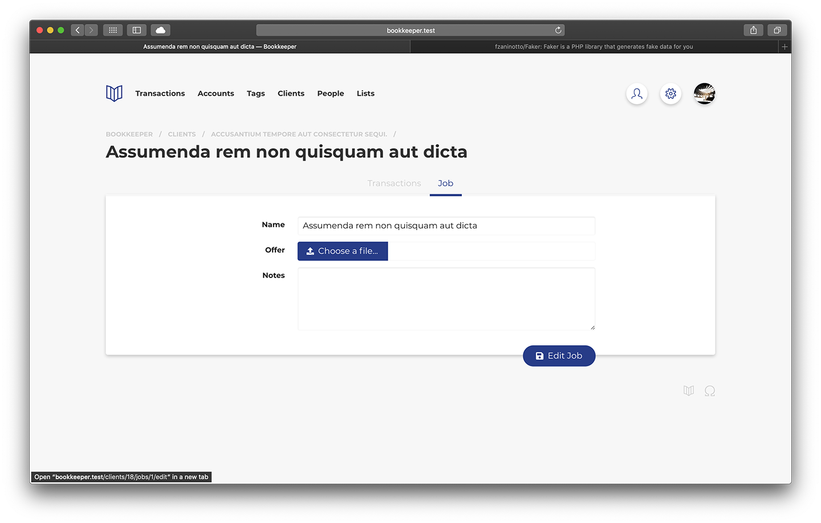Click Accusantium tempore breadcrumb link
The width and height of the screenshot is (821, 523).
pyautogui.click(x=299, y=134)
